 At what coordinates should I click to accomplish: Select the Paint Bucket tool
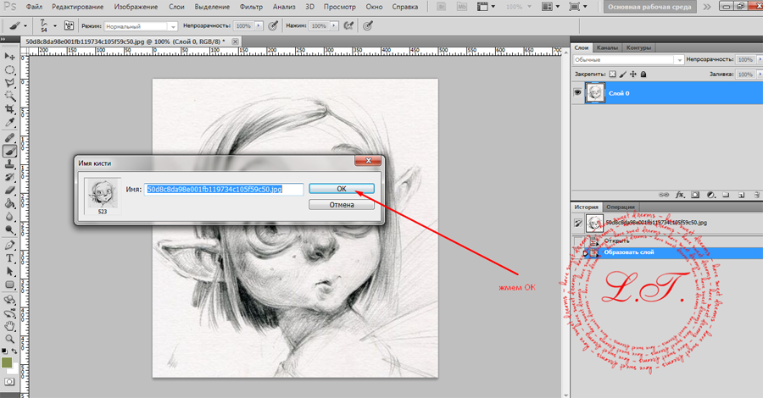click(9, 203)
